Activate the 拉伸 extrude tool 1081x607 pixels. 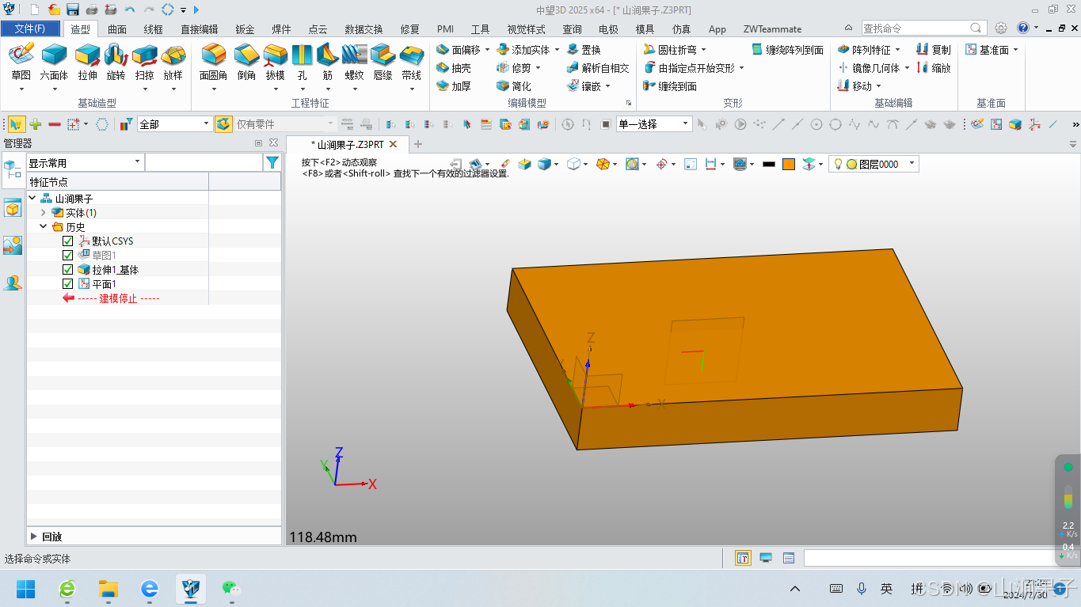point(87,63)
